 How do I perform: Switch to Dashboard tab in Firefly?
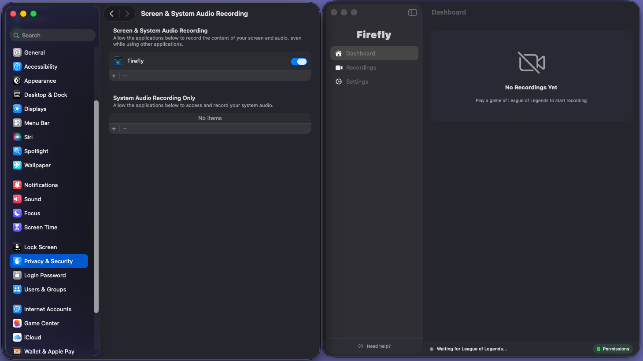click(374, 53)
